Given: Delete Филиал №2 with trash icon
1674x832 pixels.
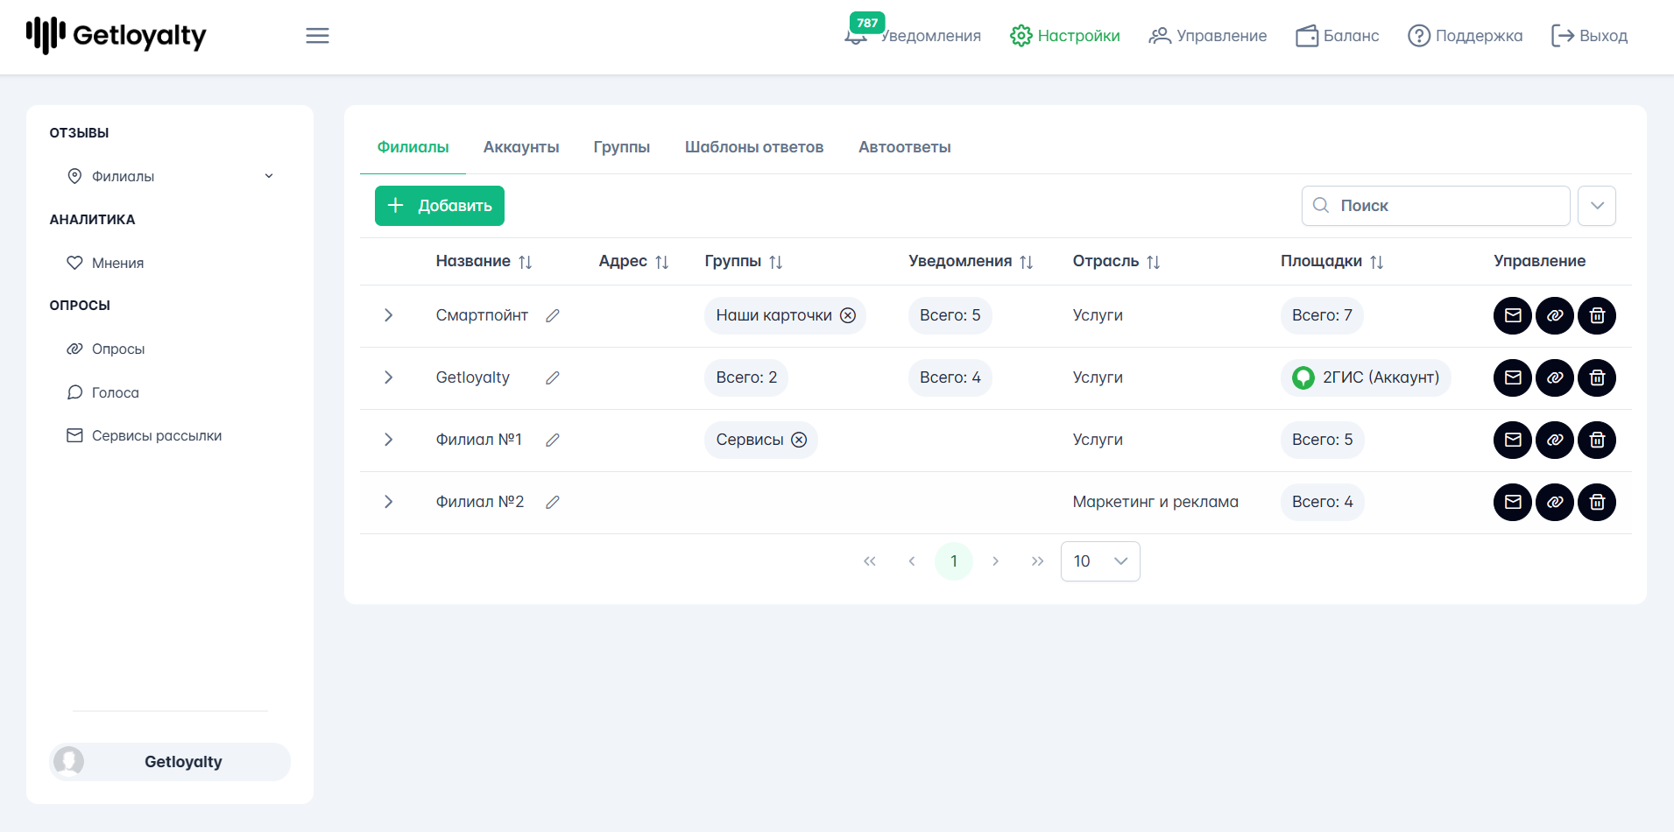Looking at the screenshot, I should coord(1597,502).
